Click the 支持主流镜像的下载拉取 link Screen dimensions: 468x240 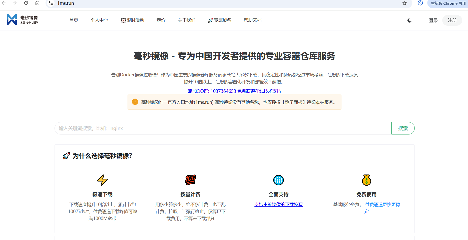[278, 204]
